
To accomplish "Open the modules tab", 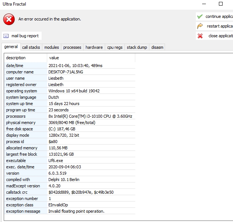I will pyautogui.click(x=52, y=47).
